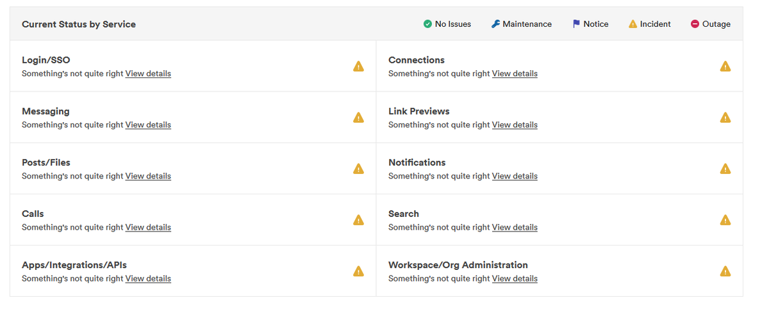The height and width of the screenshot is (314, 769).
Task: Click the blue Maintenance wrench legend icon
Action: (495, 24)
